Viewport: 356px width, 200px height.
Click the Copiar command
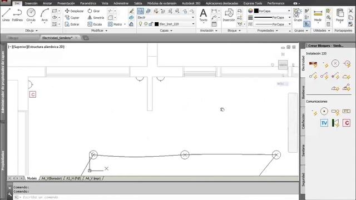click(72, 17)
